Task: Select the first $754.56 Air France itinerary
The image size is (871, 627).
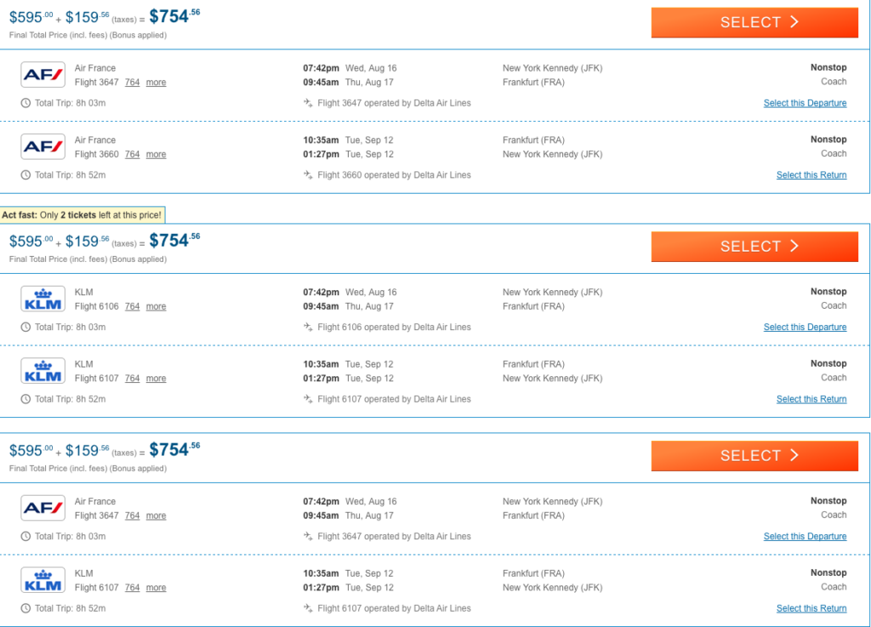Action: 754,22
